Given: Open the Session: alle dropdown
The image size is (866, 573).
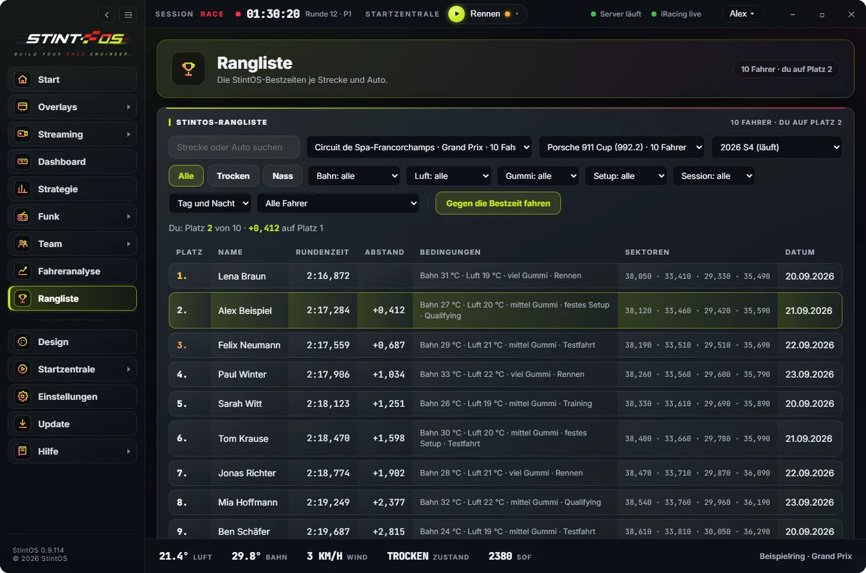Looking at the screenshot, I should (714, 176).
